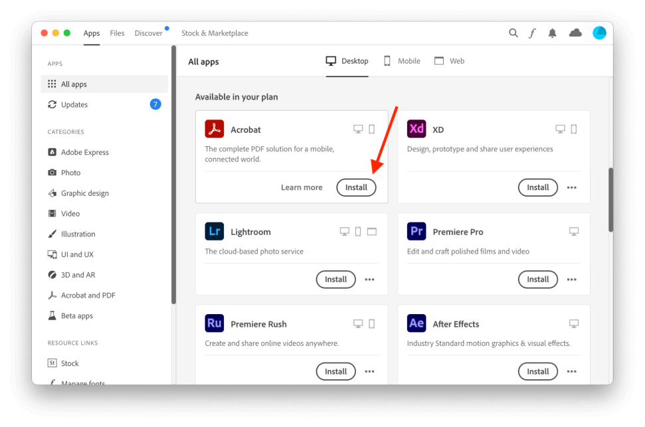Screen dimensions: 645x427
Task: Click desktop platform icon on Premiere Pro card
Action: coord(574,231)
